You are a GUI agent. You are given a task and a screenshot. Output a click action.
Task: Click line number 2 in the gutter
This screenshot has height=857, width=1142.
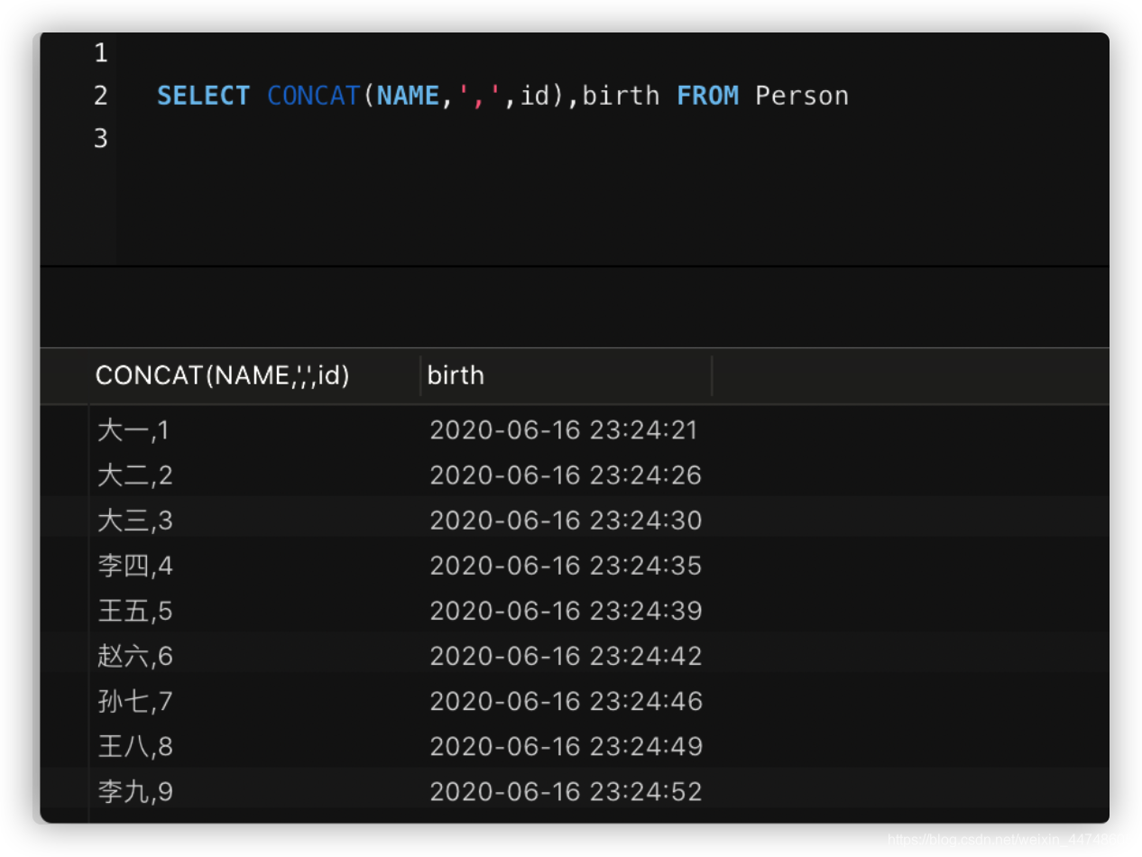[x=100, y=96]
